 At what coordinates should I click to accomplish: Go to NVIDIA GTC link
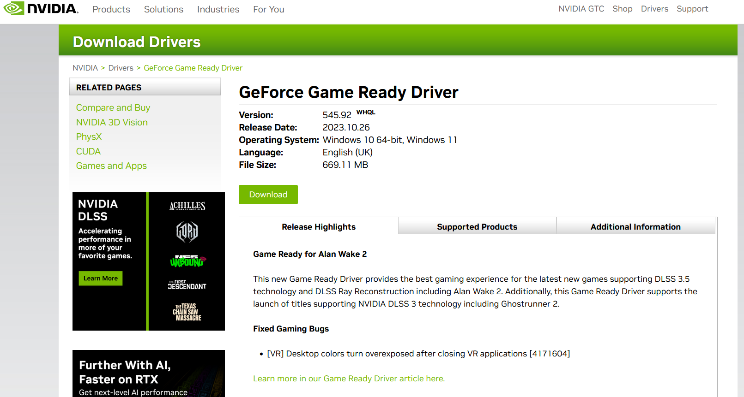point(581,9)
